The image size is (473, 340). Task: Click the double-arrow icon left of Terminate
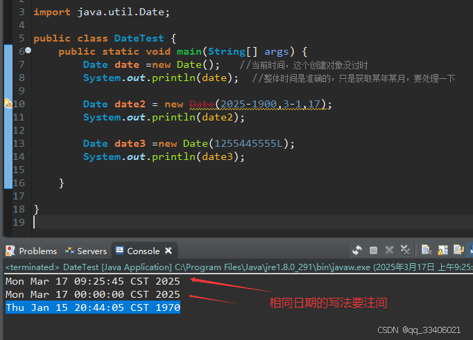[x=357, y=250]
